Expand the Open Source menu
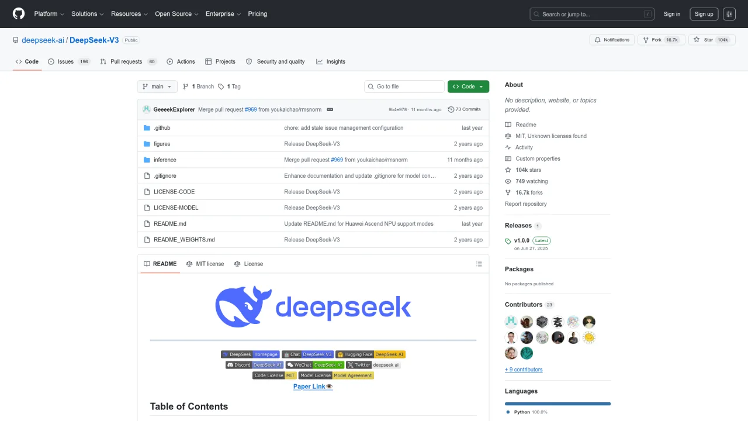Screen dimensions: 748x421 (x=176, y=14)
